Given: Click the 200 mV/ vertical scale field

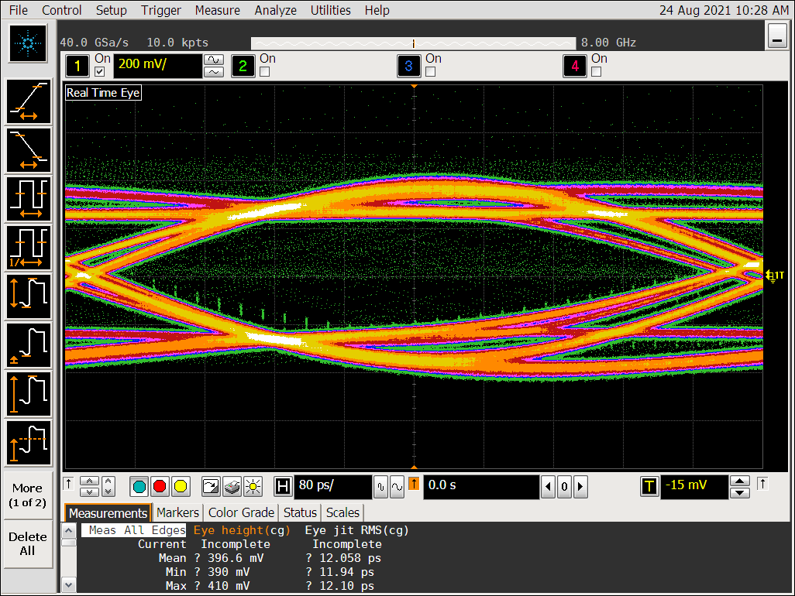Looking at the screenshot, I should [157, 66].
